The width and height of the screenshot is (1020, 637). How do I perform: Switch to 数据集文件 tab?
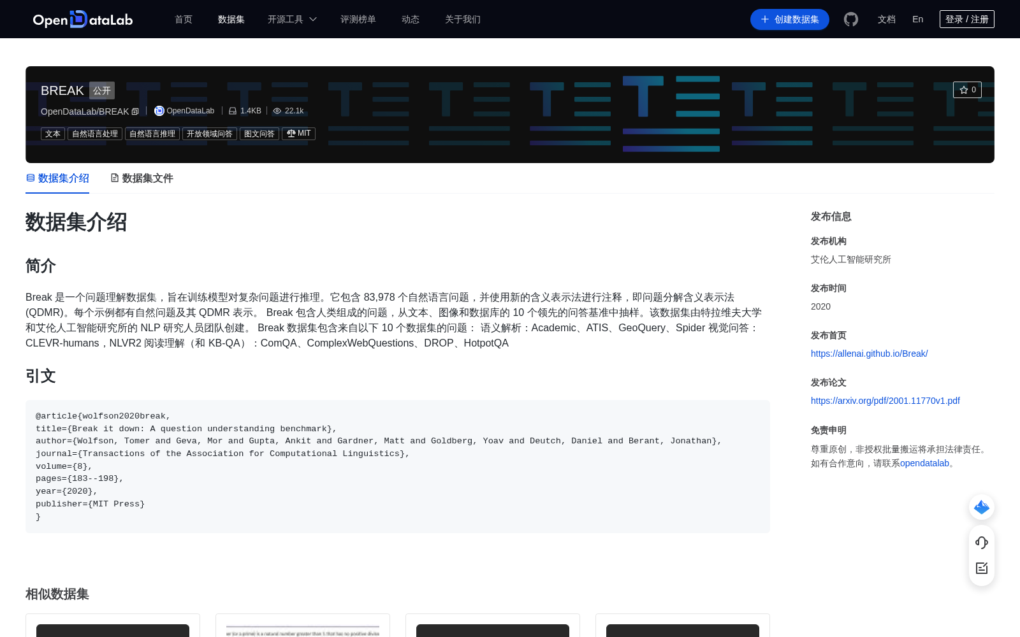coord(142,178)
